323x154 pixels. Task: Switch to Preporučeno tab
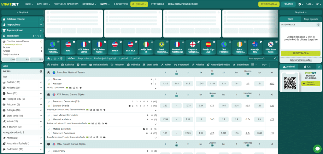point(85,59)
